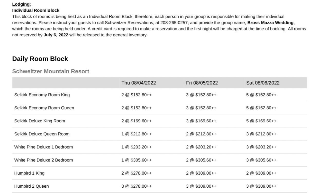Click Saturday rate for Selkirk Economy Room King
This screenshot has height=193, width=319.
261,95
